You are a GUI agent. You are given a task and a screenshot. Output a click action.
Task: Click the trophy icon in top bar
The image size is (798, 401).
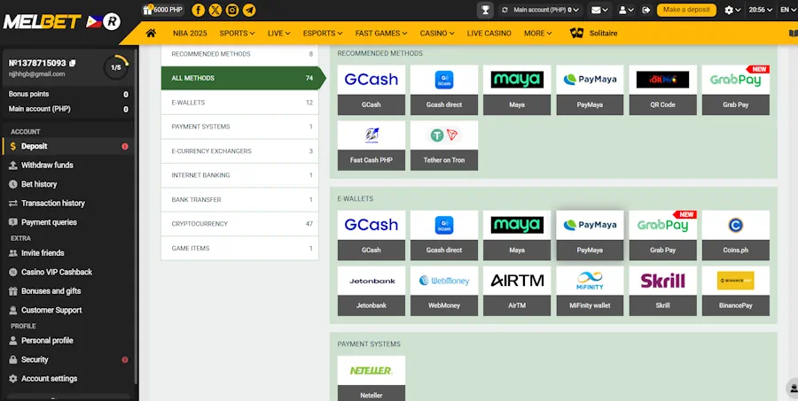[484, 10]
